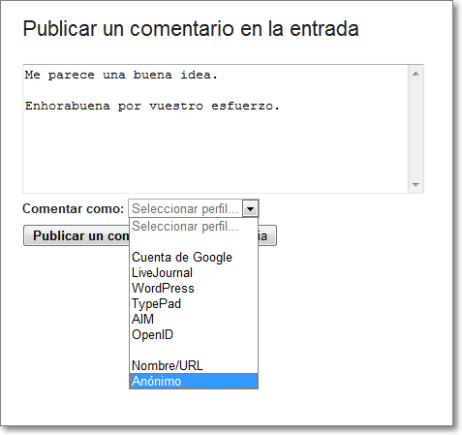Click the textarea scroll up arrow

coord(416,74)
